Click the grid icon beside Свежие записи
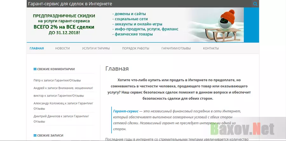The image size is (286, 141). pos(35,135)
